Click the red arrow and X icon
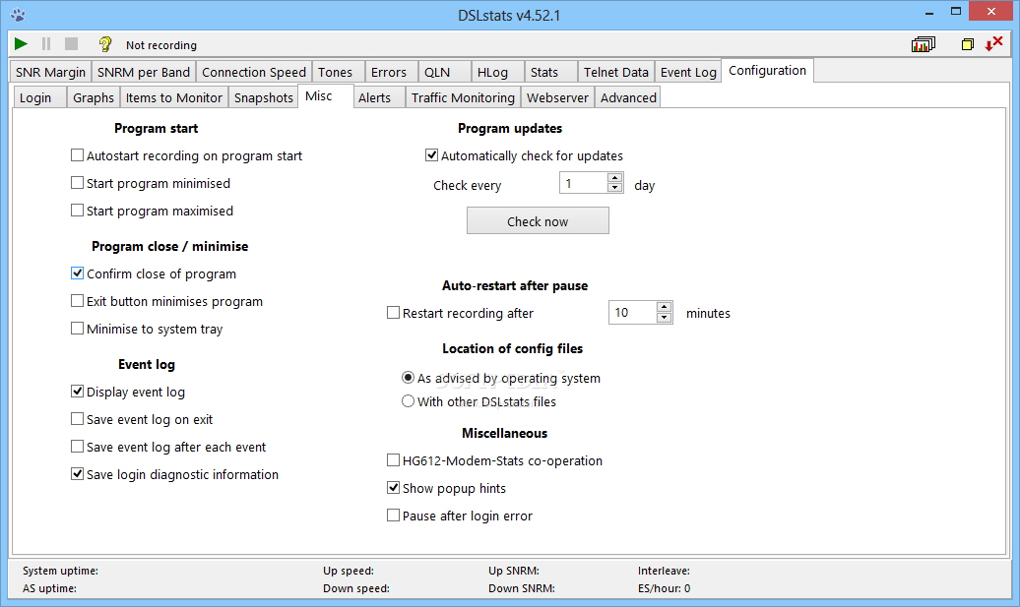 pos(993,43)
